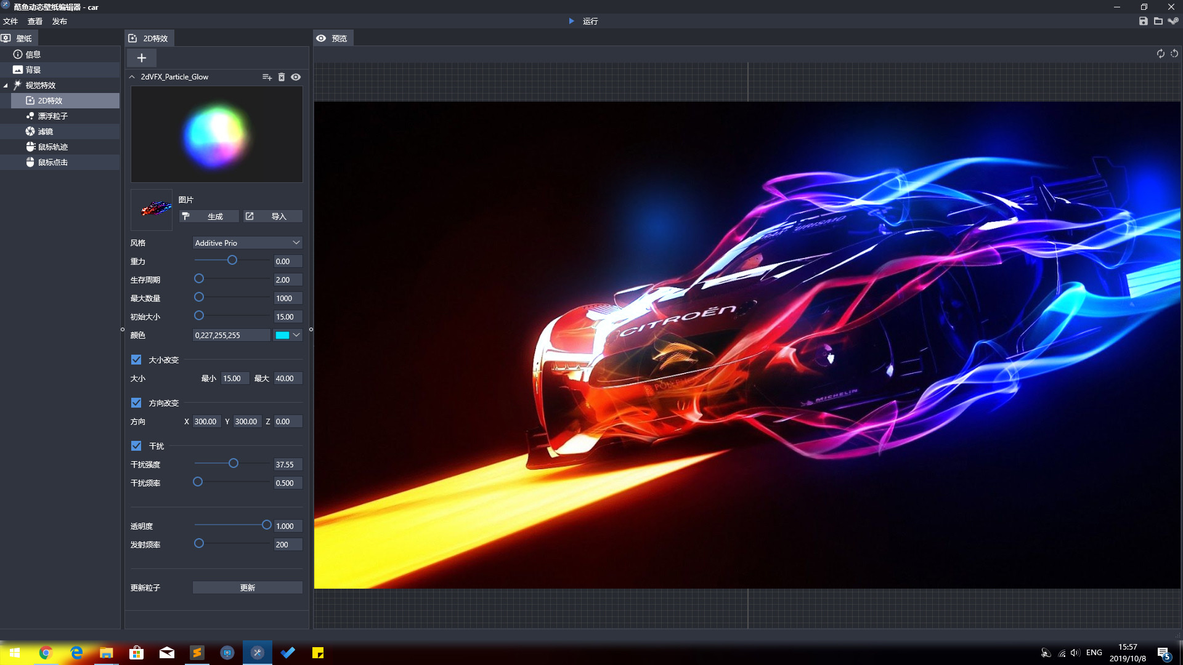Viewport: 1183px width, 665px height.
Task: Add a new 2D effect with the plus button
Action: [x=142, y=58]
